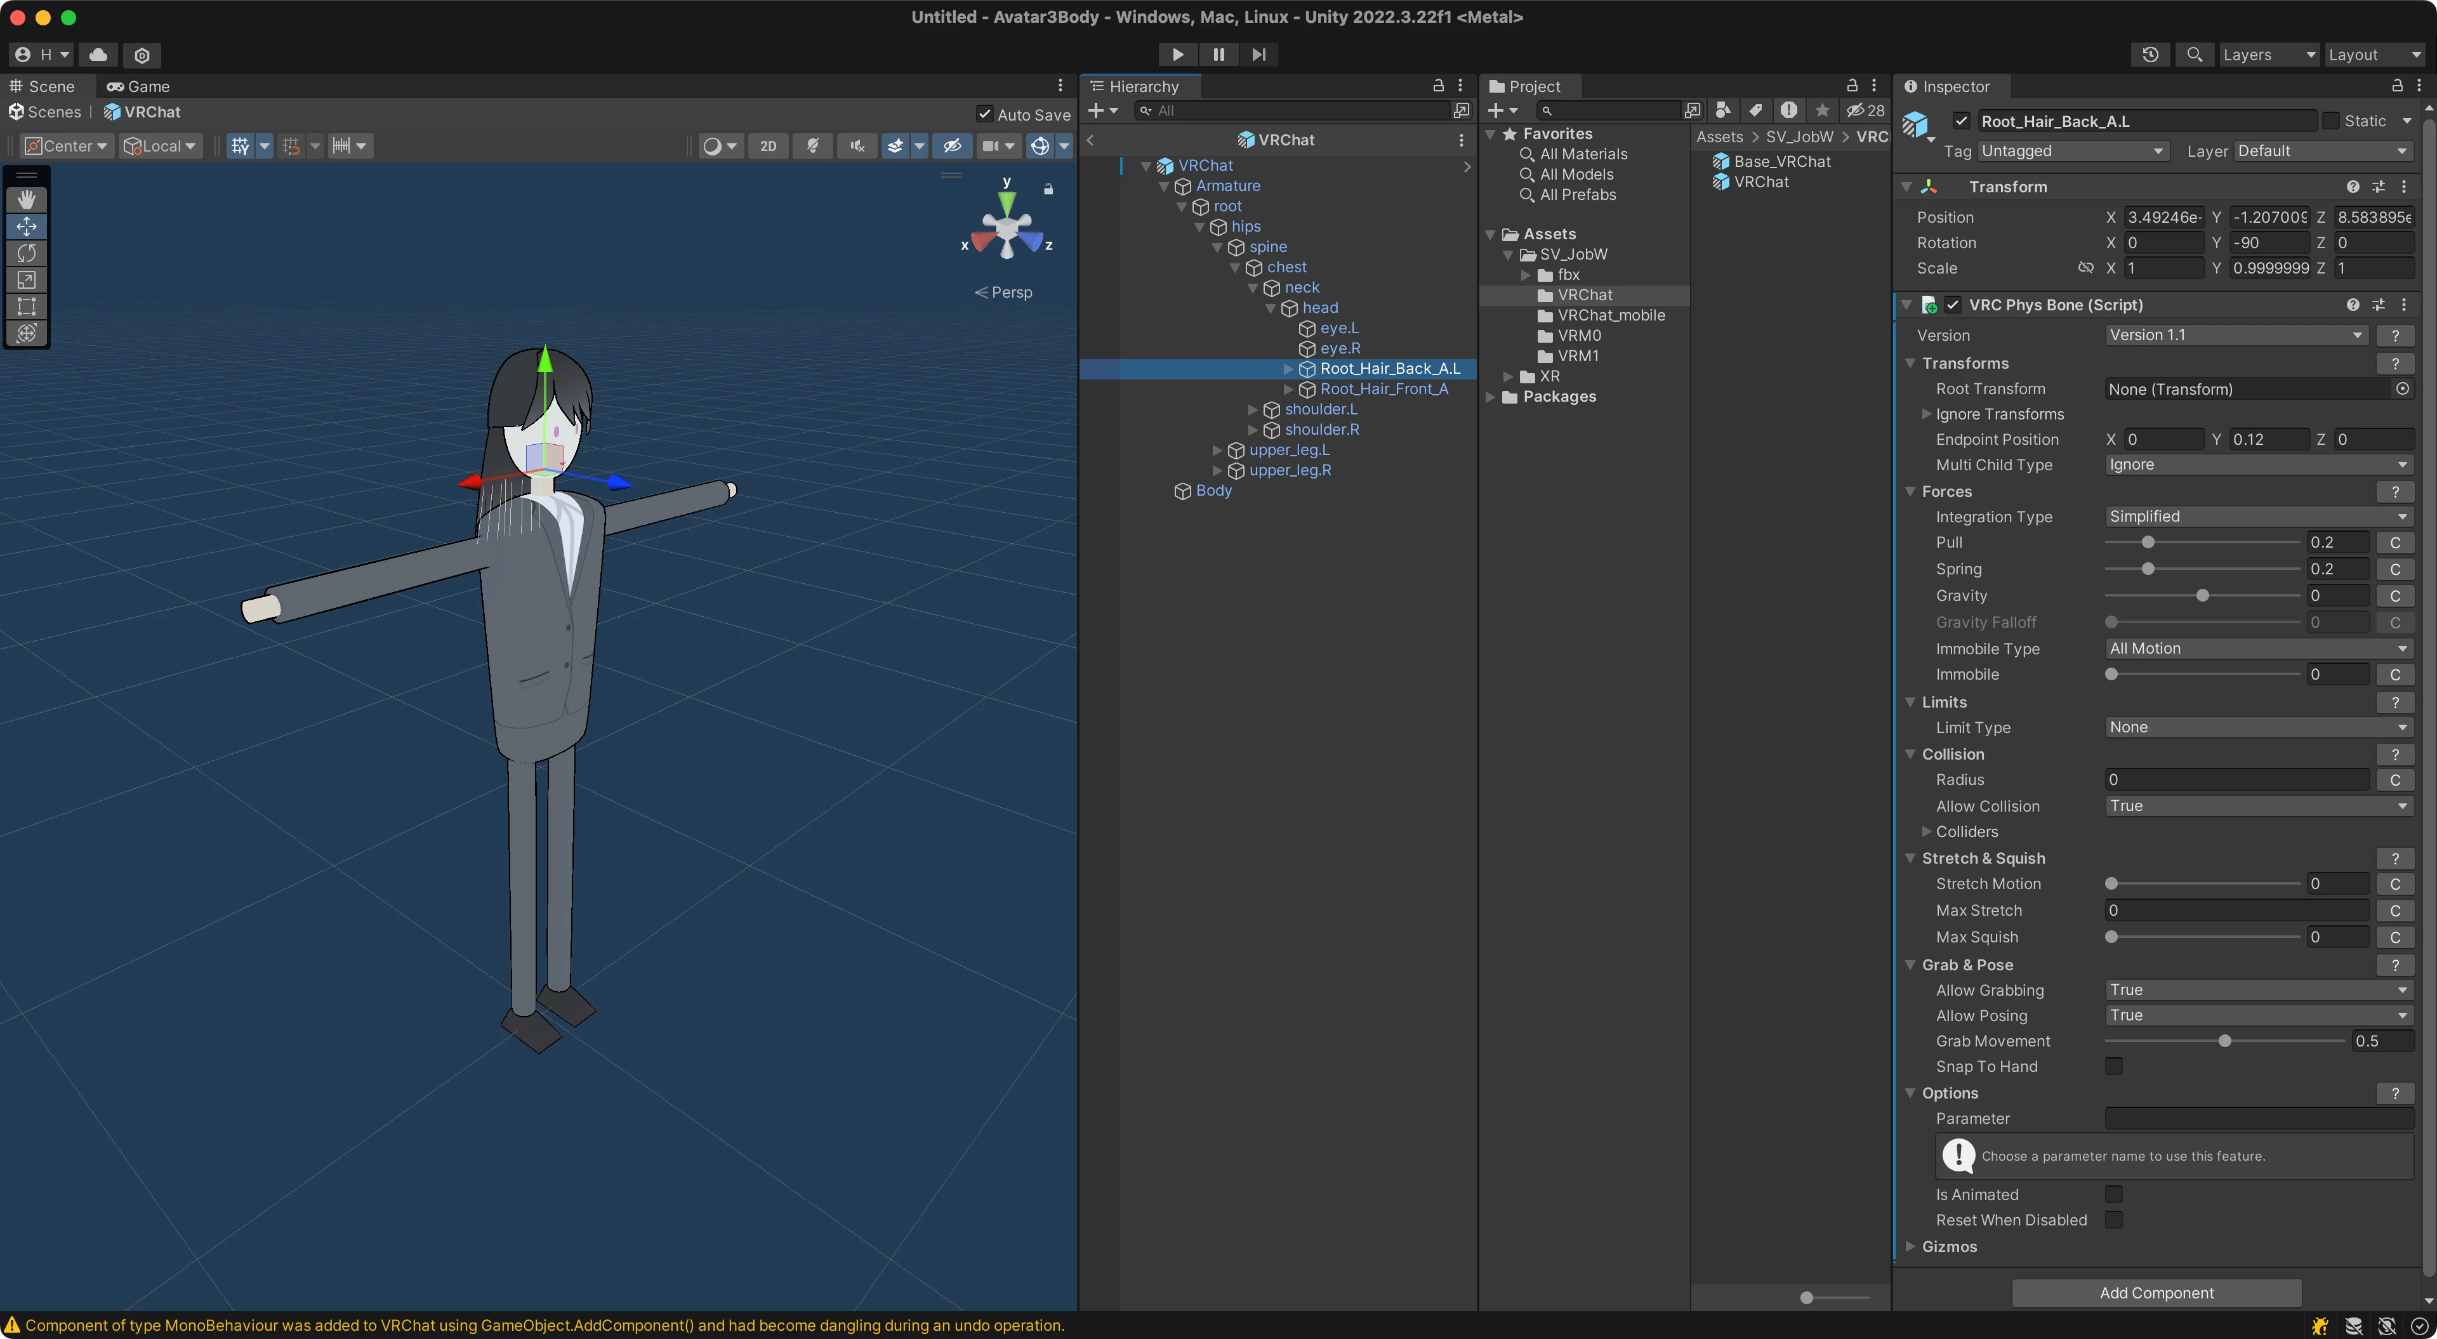2437x1339 pixels.
Task: Adjust the Grab Movement slider
Action: click(2225, 1041)
